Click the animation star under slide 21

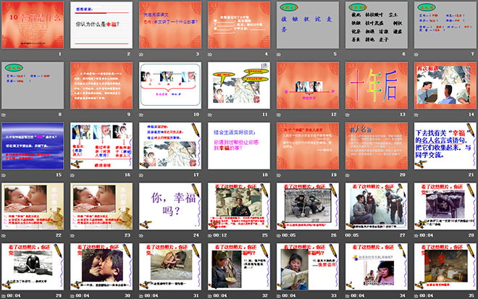pyautogui.click(x=416, y=175)
